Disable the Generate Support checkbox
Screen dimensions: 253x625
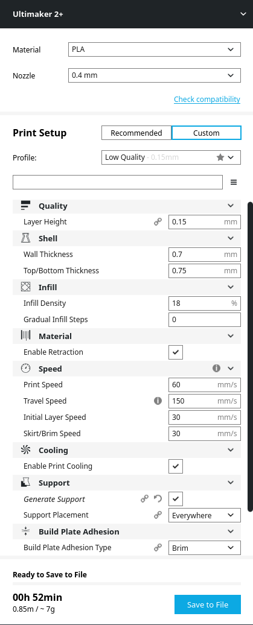pyautogui.click(x=176, y=499)
